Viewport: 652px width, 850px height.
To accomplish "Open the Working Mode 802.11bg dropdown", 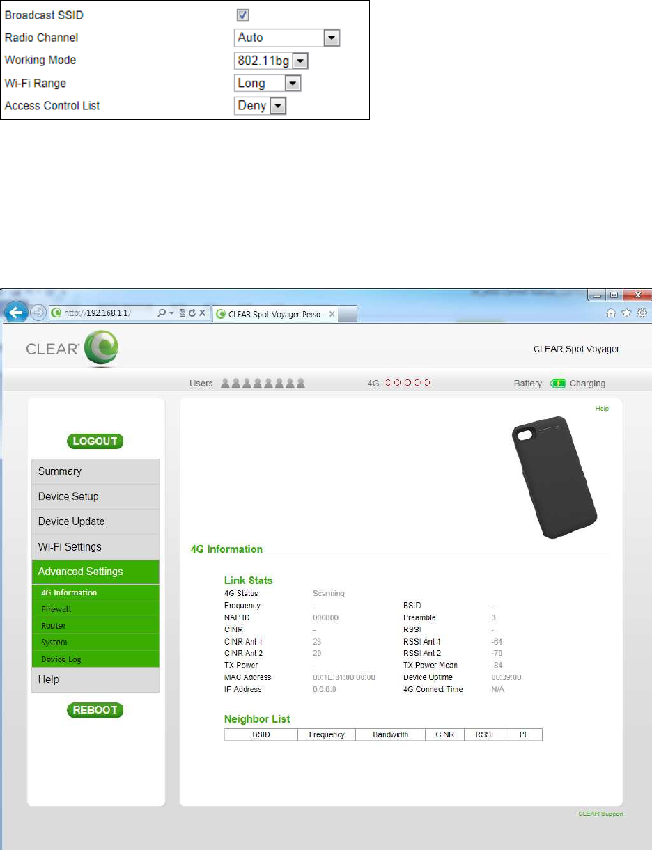I will [x=272, y=61].
